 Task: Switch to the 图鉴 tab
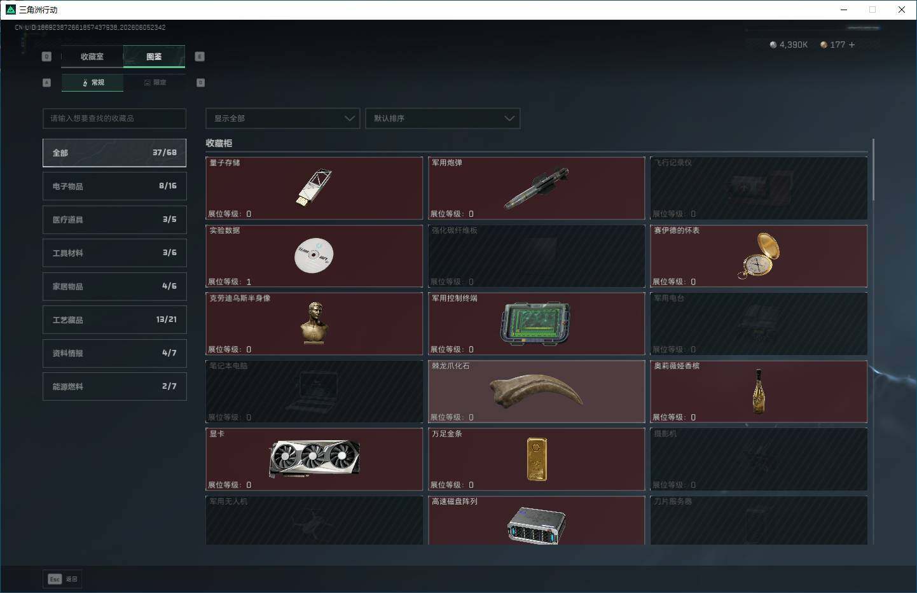154,57
